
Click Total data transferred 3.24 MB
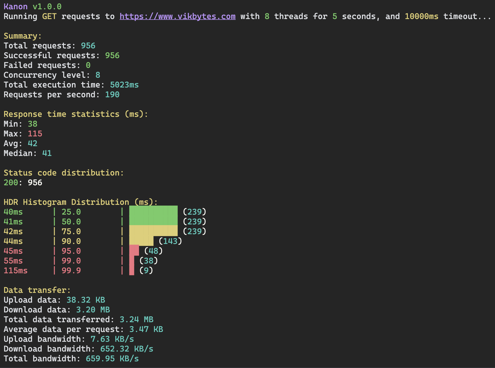[136, 320]
